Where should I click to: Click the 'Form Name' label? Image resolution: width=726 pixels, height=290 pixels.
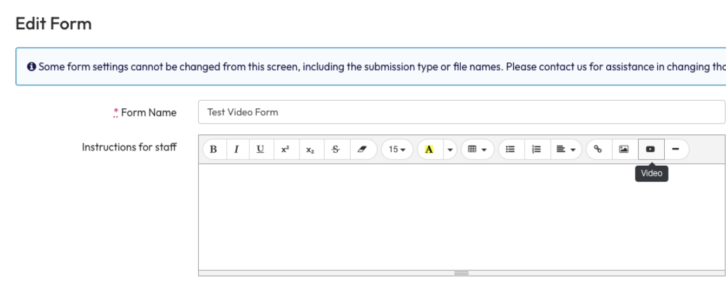(x=149, y=113)
